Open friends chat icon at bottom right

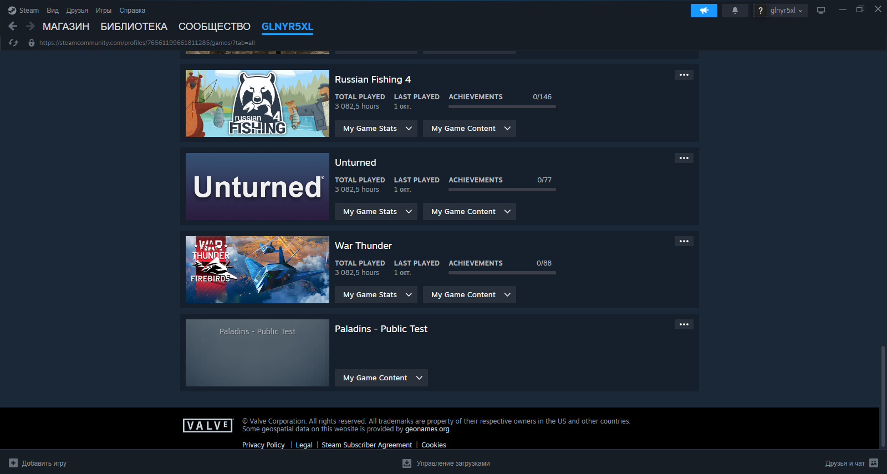(x=874, y=463)
